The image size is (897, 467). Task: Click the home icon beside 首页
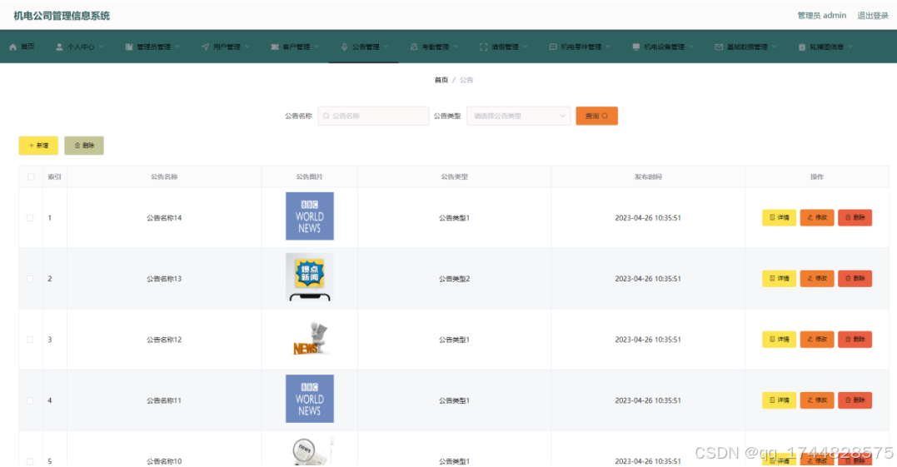point(13,47)
